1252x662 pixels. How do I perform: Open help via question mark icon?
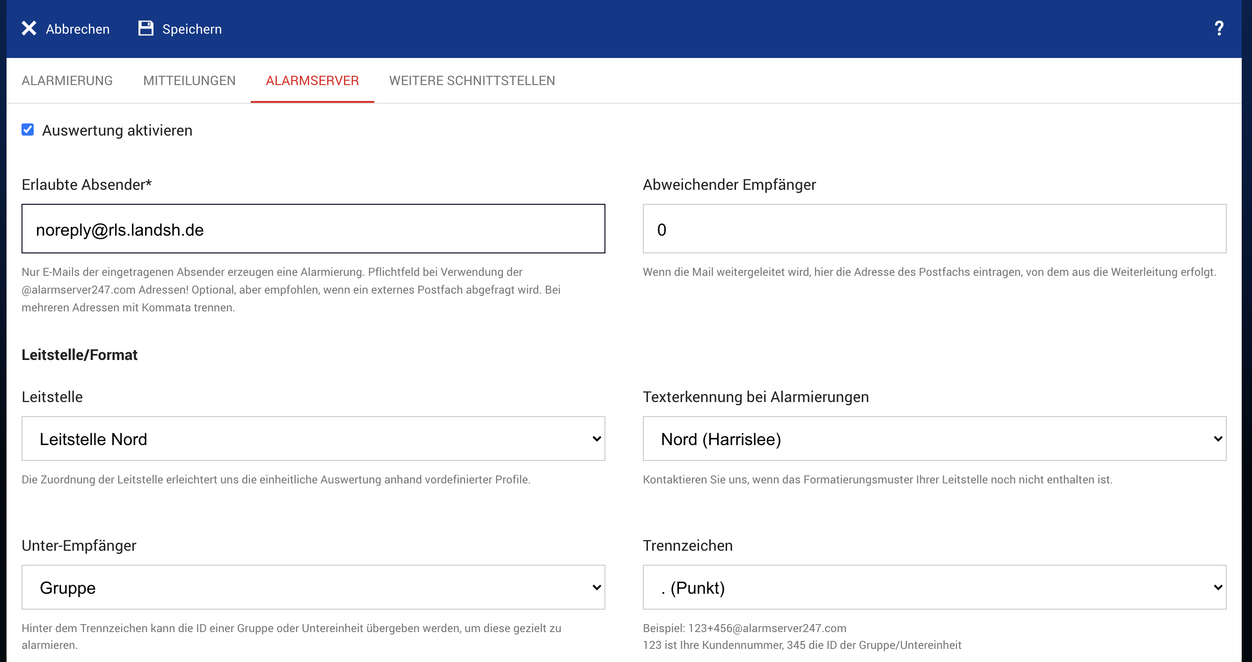point(1218,29)
